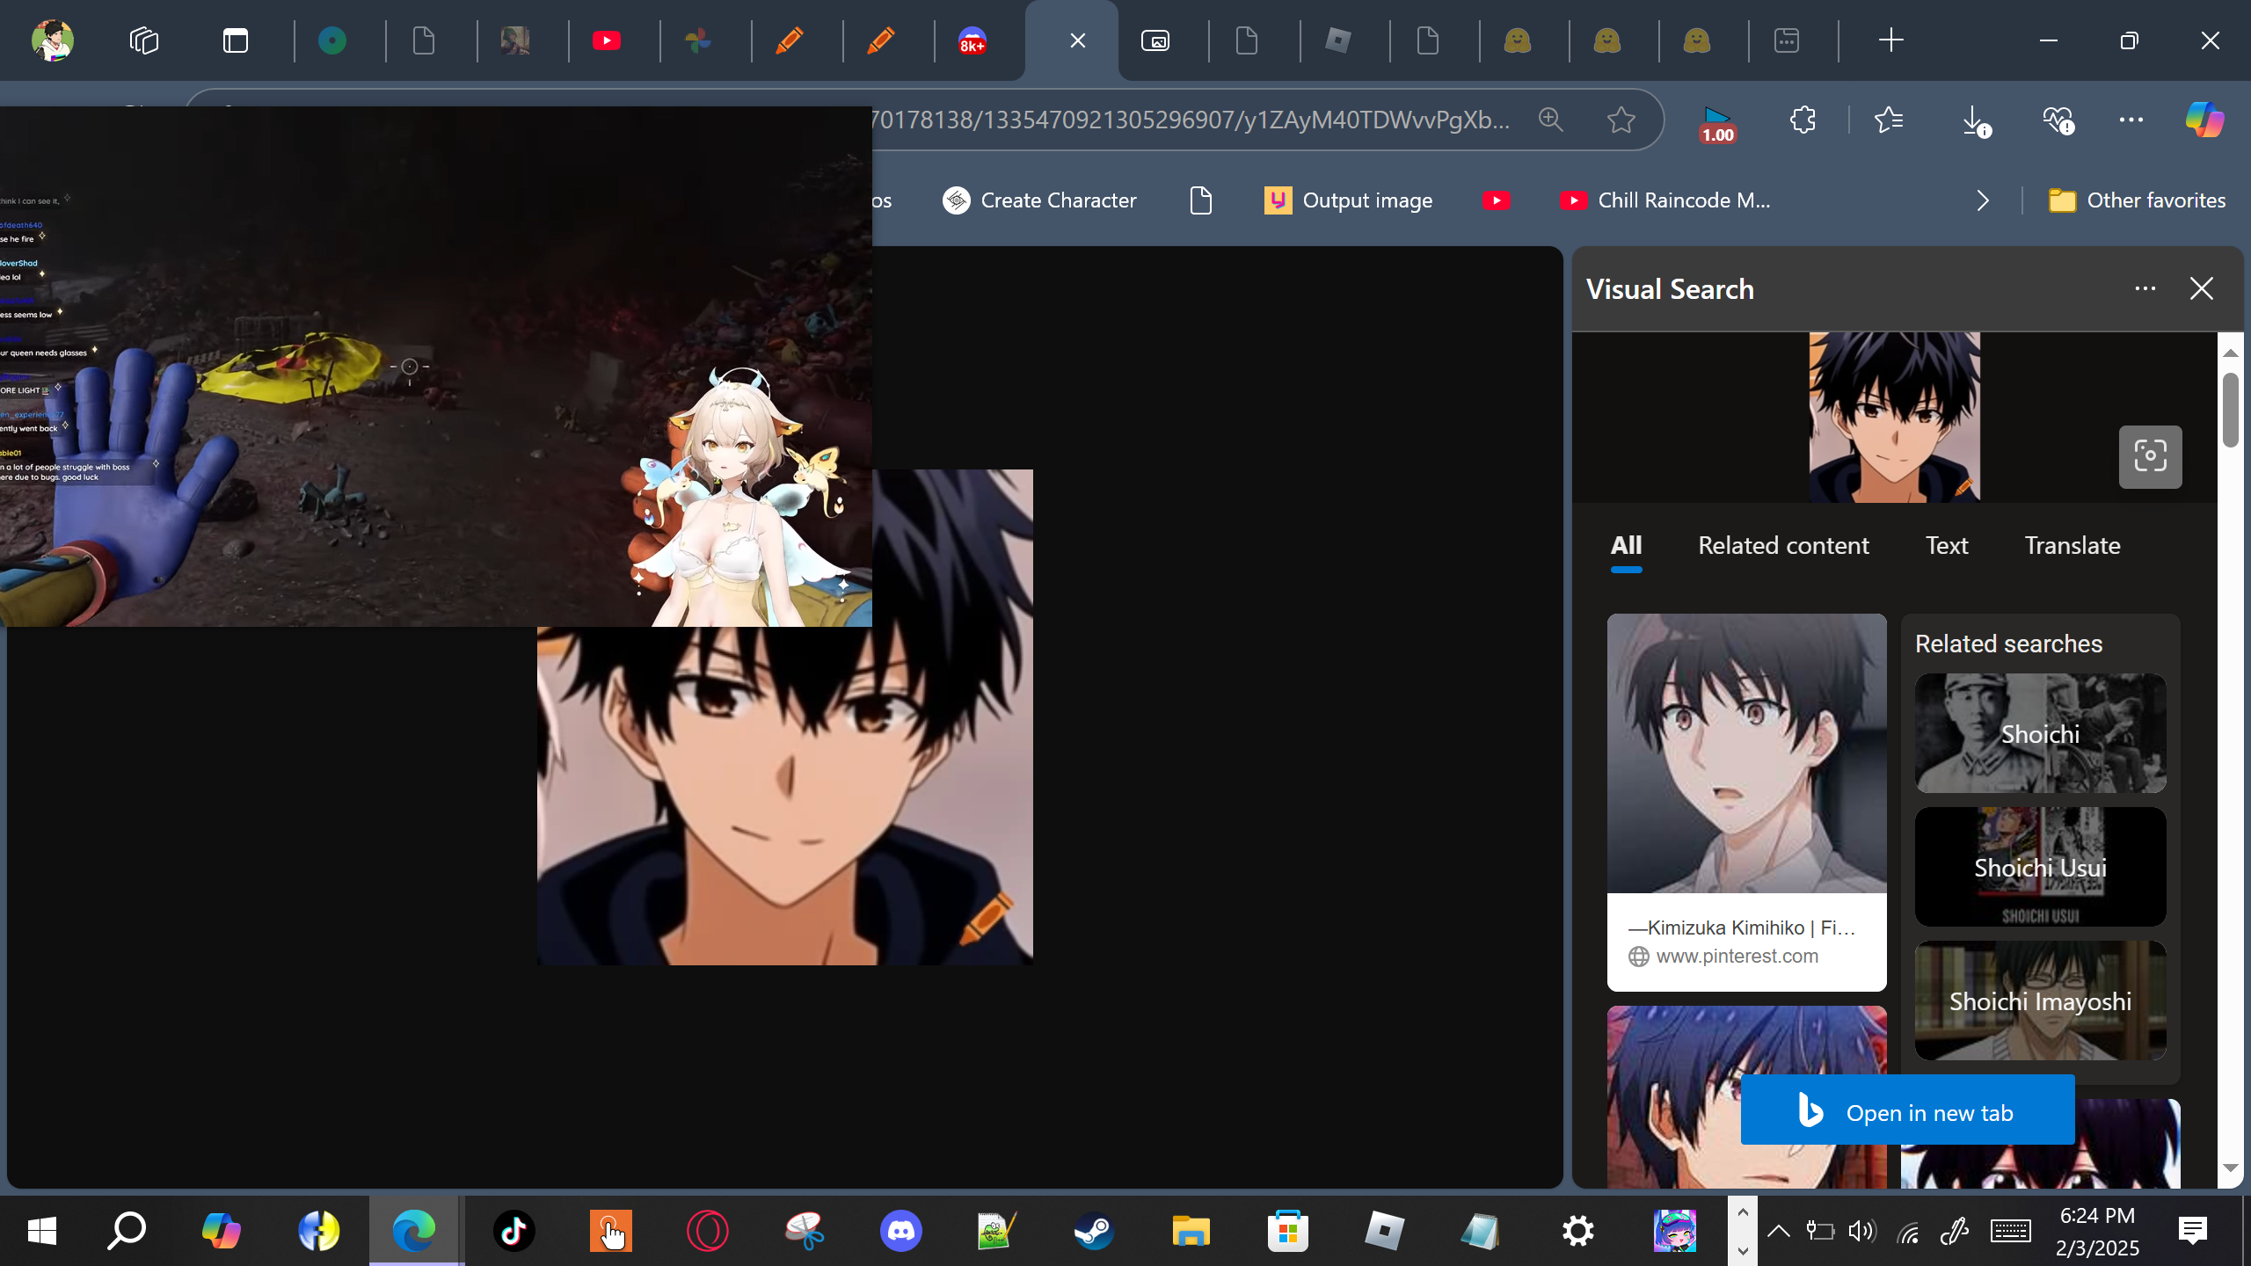This screenshot has width=2251, height=1266.
Task: Open Windows Search from the taskbar
Action: [127, 1231]
